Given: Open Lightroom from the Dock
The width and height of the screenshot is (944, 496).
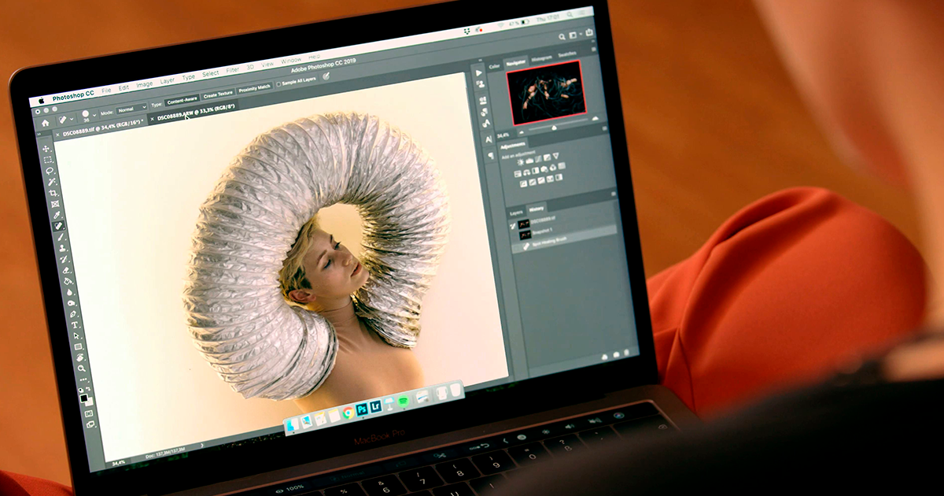Looking at the screenshot, I should pos(376,405).
